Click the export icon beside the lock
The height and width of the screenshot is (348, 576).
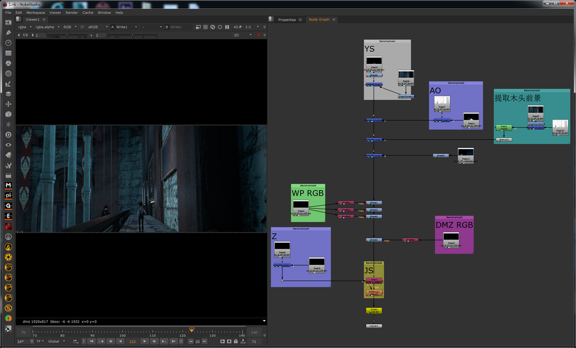(243, 342)
